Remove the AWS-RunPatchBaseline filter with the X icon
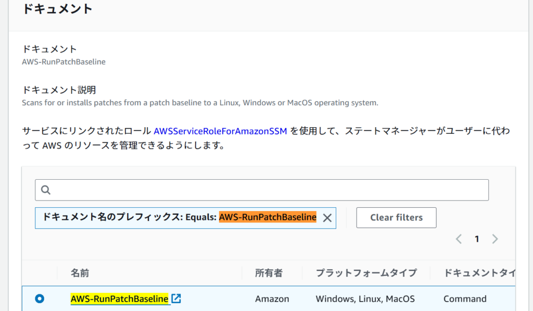This screenshot has height=311, width=533. pyautogui.click(x=327, y=218)
